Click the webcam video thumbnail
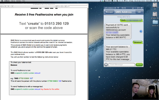 (x=145, y=89)
